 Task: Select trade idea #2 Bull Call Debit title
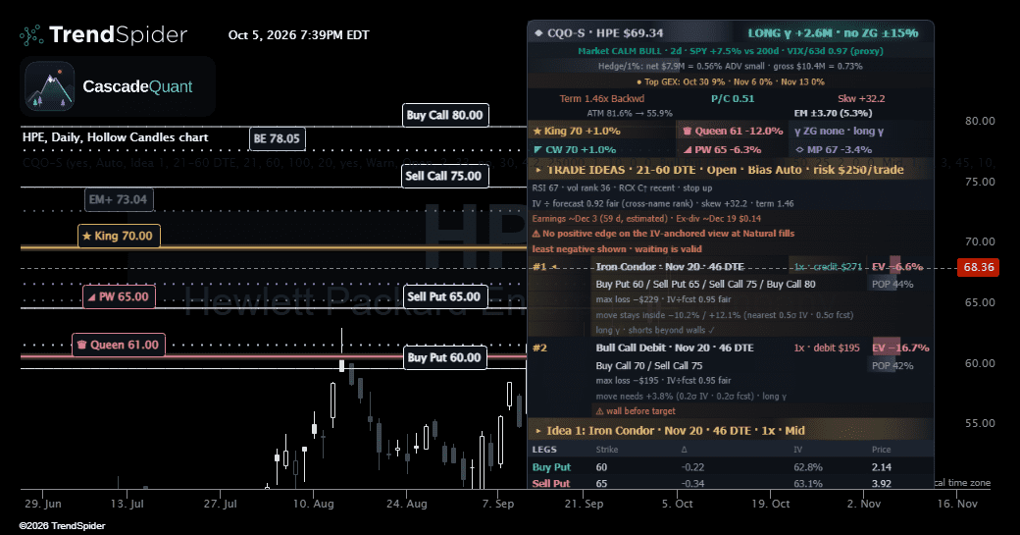click(x=675, y=348)
